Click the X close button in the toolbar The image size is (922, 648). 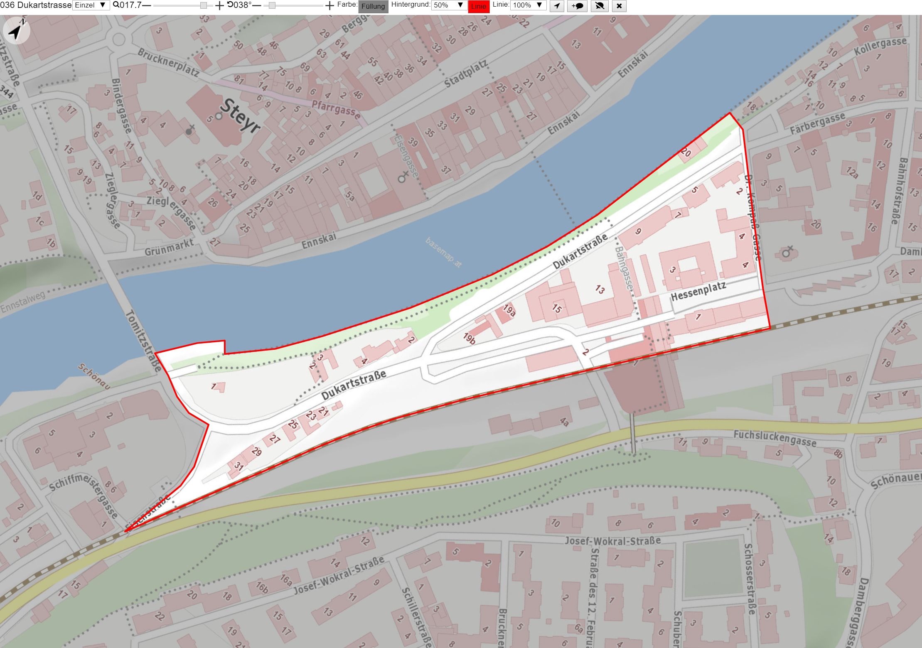coord(619,6)
